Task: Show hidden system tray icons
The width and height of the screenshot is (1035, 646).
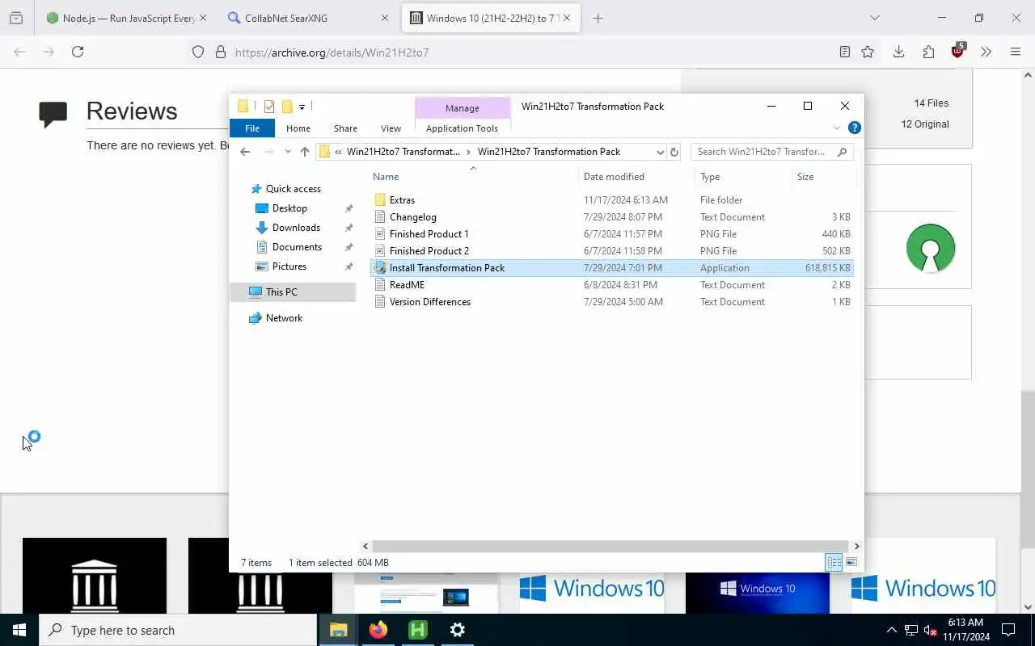Action: pos(892,630)
